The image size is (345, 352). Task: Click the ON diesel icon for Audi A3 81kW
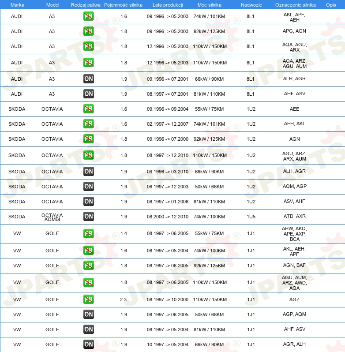[88, 94]
